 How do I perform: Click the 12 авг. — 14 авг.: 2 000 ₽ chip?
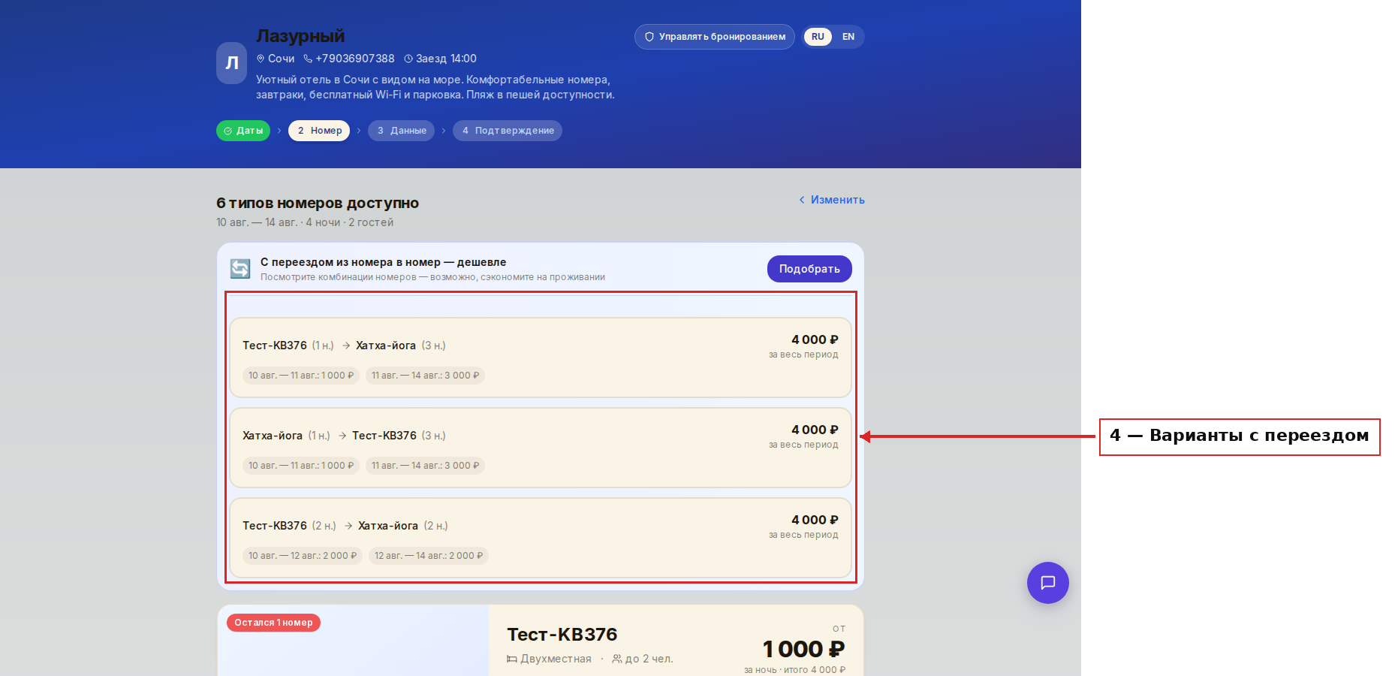[x=429, y=556]
